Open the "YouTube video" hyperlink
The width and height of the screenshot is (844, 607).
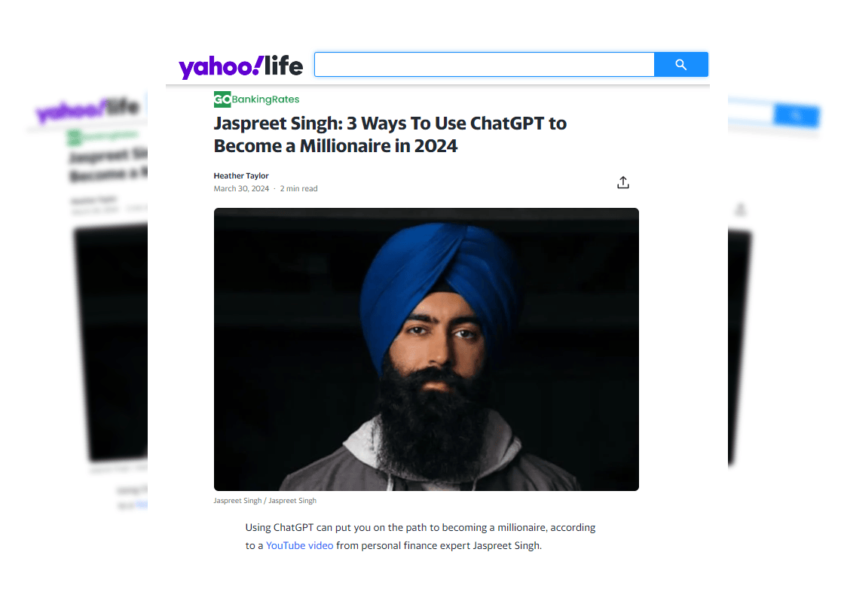(x=300, y=545)
